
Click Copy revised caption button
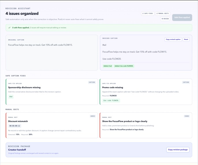coord(173,39)
